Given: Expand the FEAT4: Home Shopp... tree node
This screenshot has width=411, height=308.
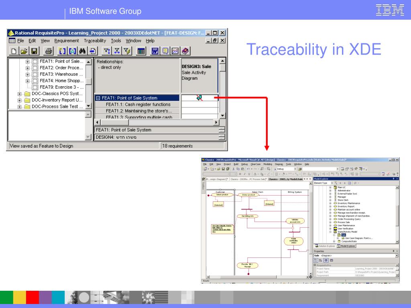Looking at the screenshot, I should [28, 81].
